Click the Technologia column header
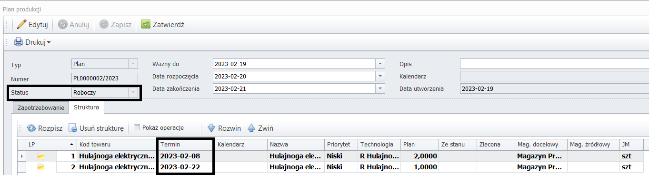649x175 pixels. [379, 144]
